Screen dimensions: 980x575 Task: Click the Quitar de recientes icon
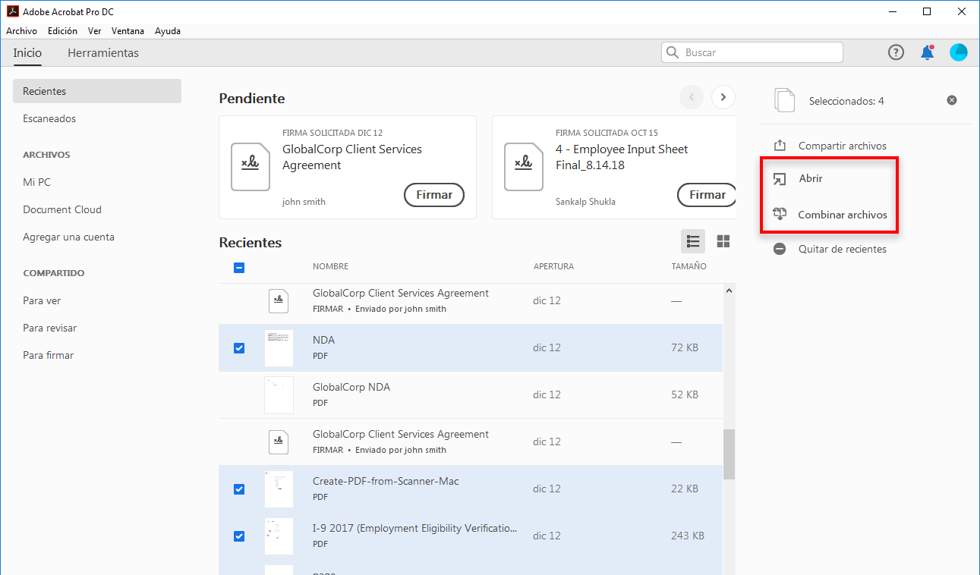click(x=780, y=249)
